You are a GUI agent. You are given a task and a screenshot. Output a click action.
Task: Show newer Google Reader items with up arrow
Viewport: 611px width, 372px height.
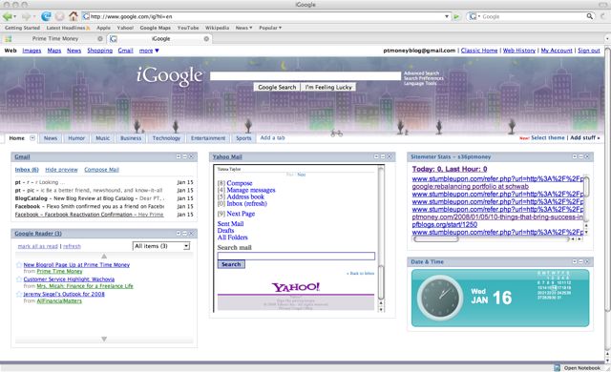tap(104, 256)
